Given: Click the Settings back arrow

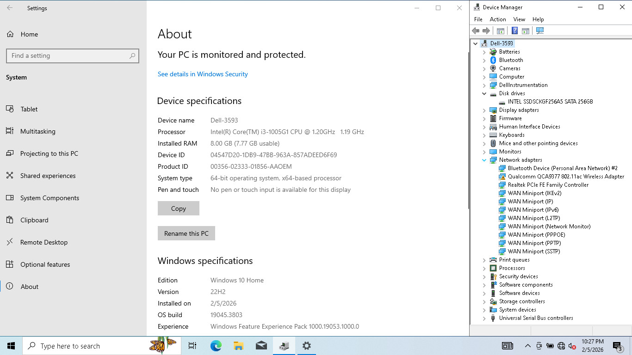Looking at the screenshot, I should click(x=10, y=8).
